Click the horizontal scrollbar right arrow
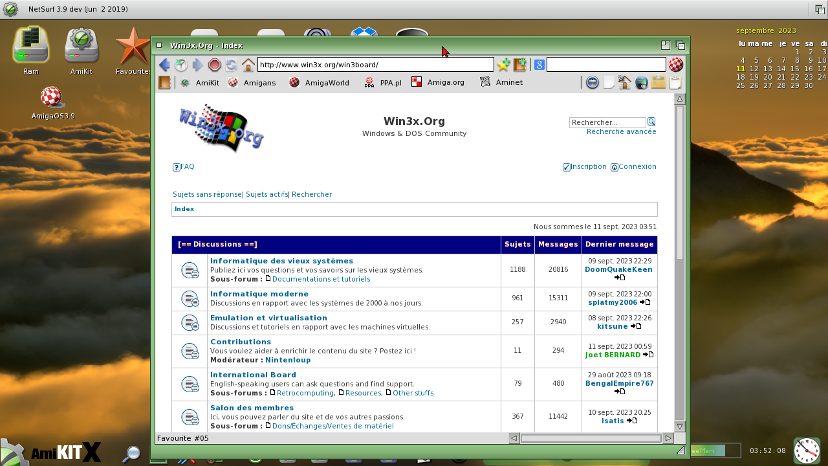This screenshot has width=828, height=466. point(668,438)
